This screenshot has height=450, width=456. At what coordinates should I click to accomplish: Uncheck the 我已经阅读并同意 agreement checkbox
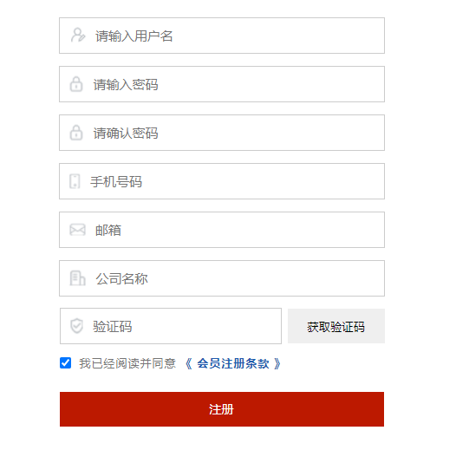[x=65, y=363]
